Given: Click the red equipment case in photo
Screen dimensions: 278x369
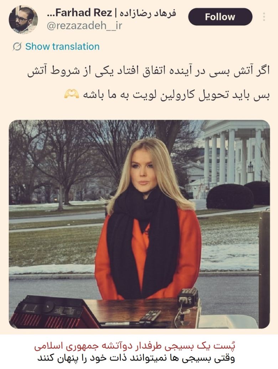Looking at the screenshot, I should pos(55,312).
